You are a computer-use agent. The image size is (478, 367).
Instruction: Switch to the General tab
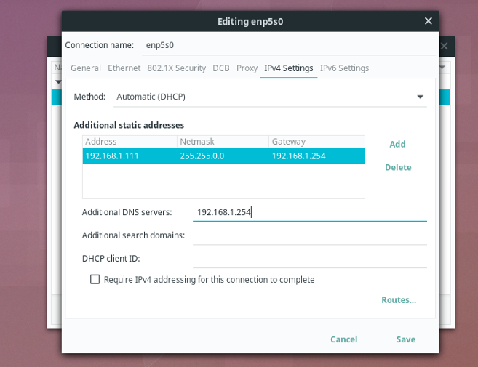point(86,68)
